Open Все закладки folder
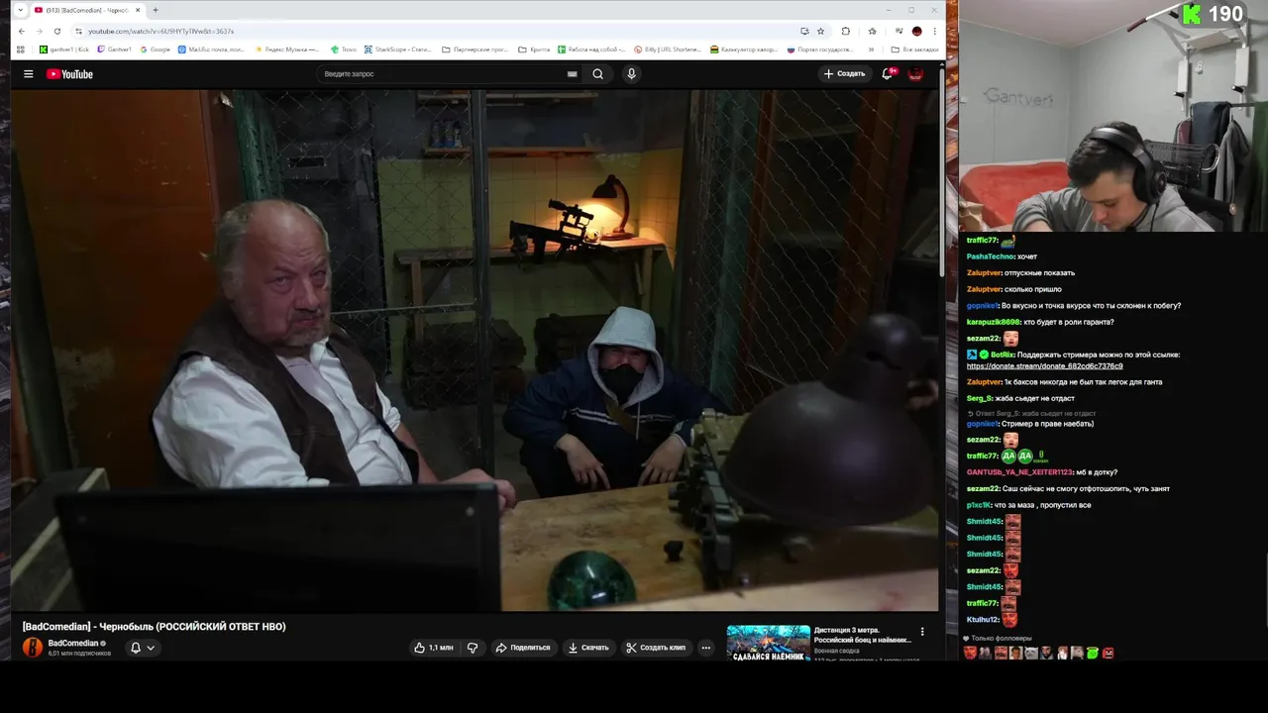Viewport: 1268px width, 713px height. pos(914,50)
